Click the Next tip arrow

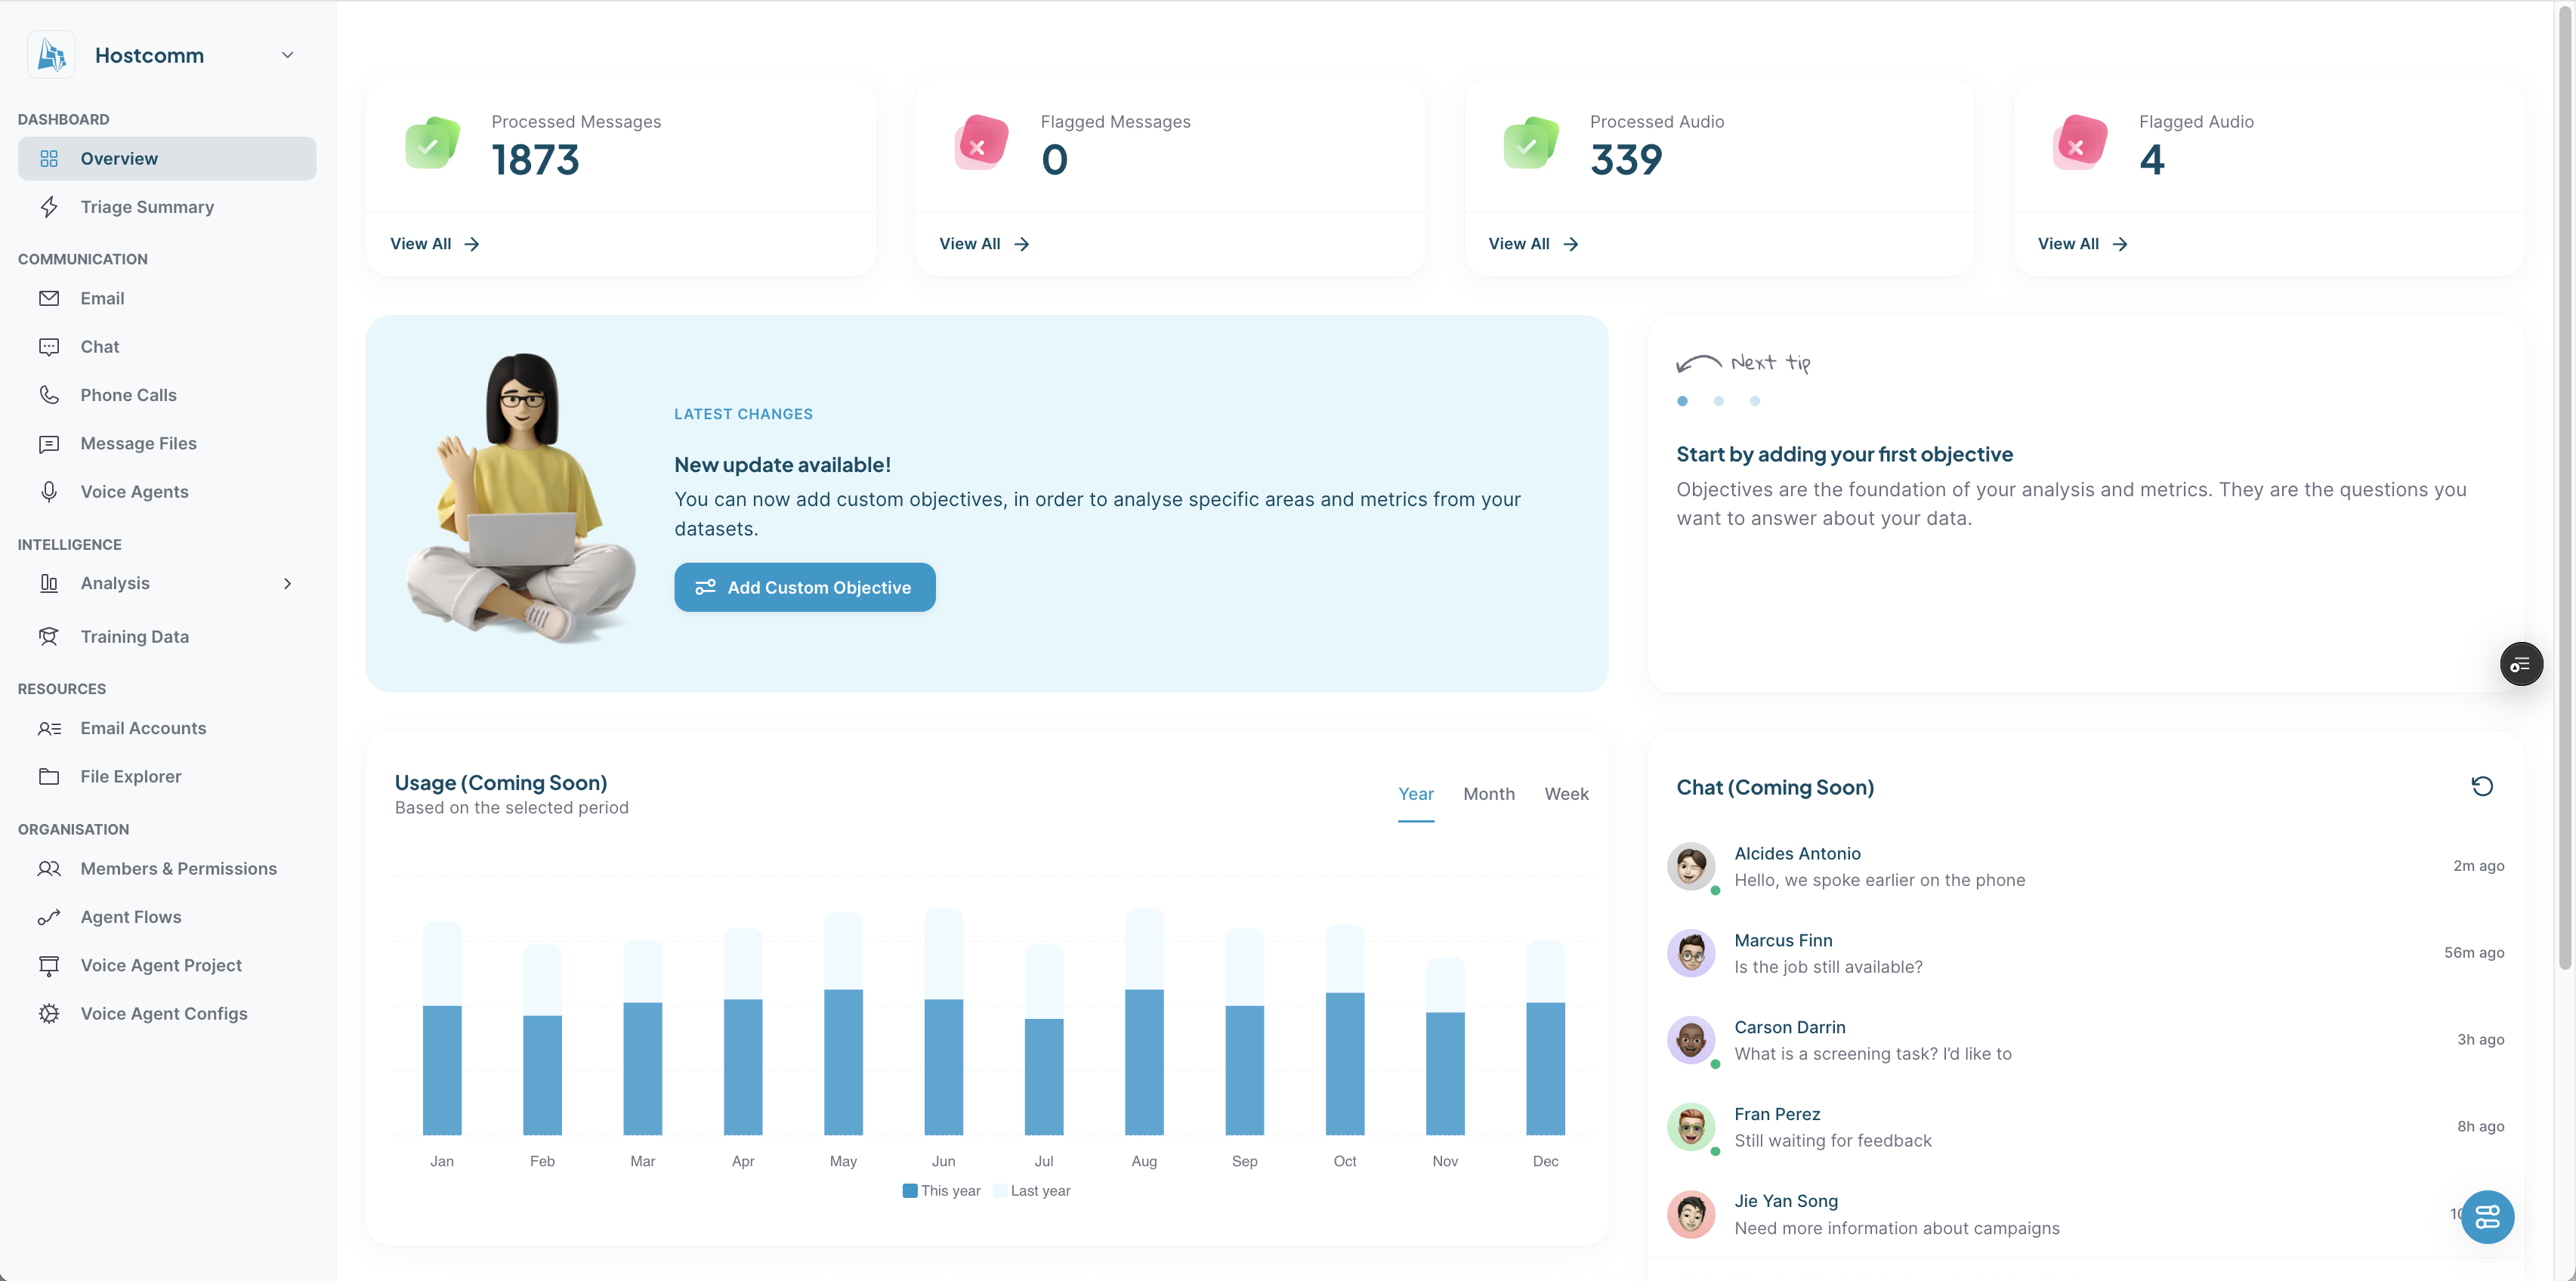click(1697, 363)
